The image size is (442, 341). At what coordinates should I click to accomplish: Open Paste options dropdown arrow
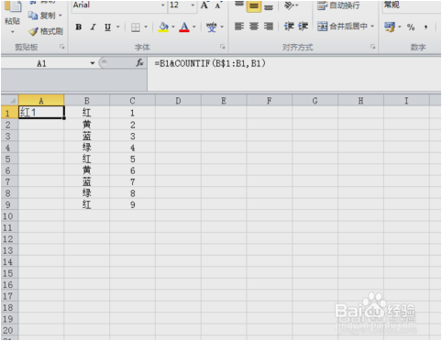click(13, 32)
